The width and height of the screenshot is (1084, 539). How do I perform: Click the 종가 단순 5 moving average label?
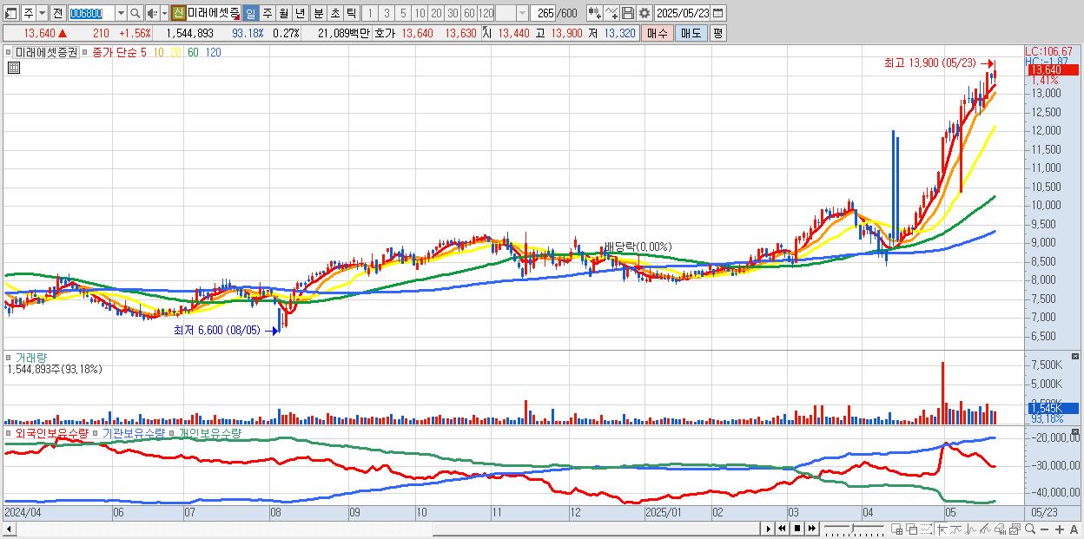click(x=119, y=52)
